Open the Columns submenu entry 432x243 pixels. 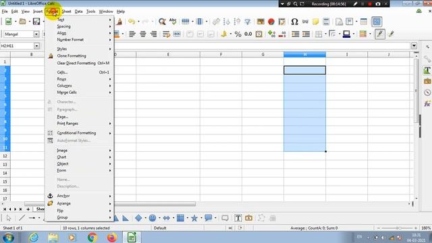pos(80,86)
